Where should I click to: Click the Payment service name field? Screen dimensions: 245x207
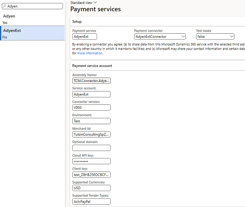point(84,36)
